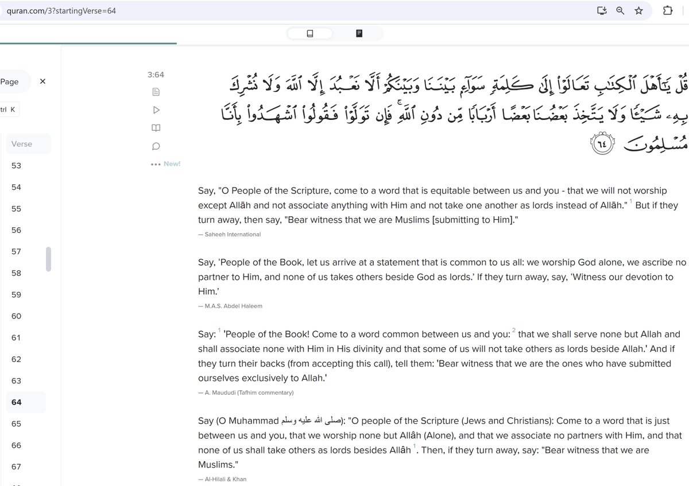Click the install app icon in address bar
The width and height of the screenshot is (689, 486).
(x=602, y=10)
